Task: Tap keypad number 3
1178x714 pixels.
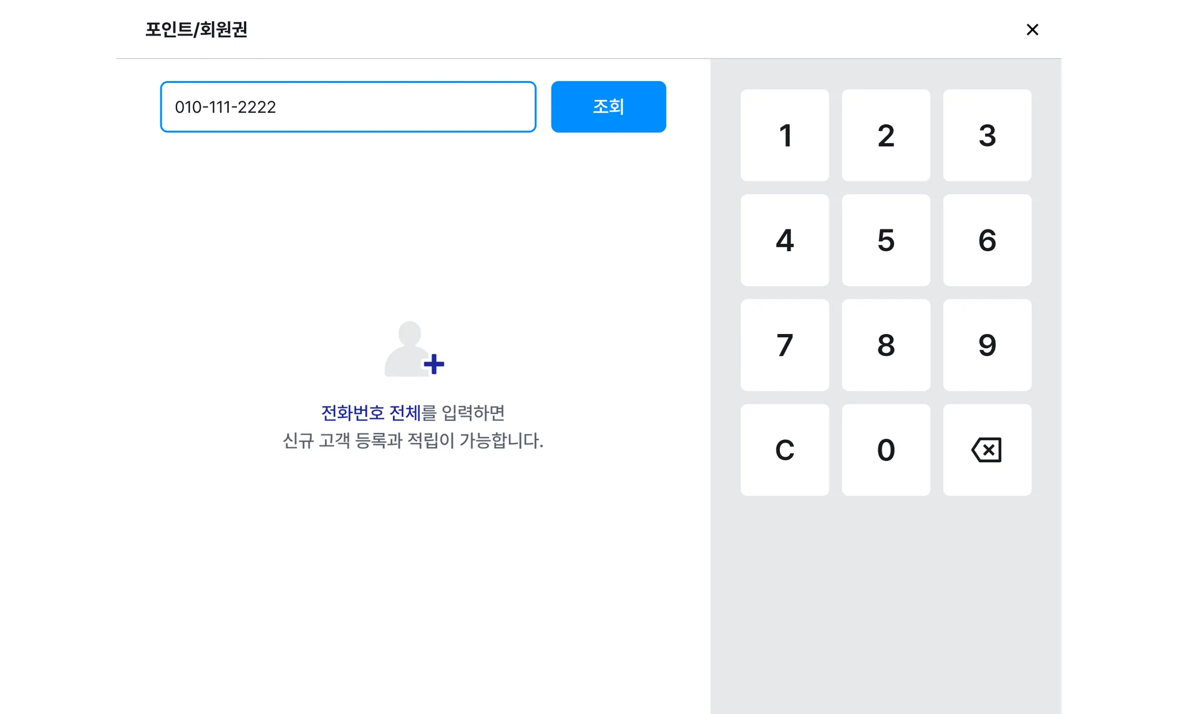Action: (x=987, y=135)
